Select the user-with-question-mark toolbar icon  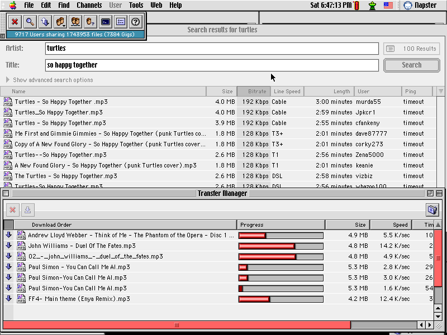[x=89, y=22]
